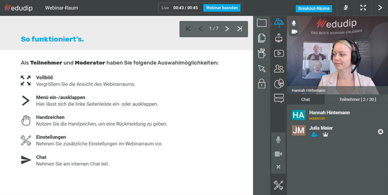Image resolution: width=388 pixels, height=195 pixels.
Task: Click the documents pages icon
Action: (262, 38)
